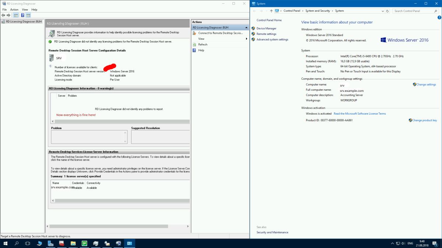Toggle the Show/Hide Console Tree toolbar icon
The width and height of the screenshot is (442, 248).
[16, 15]
